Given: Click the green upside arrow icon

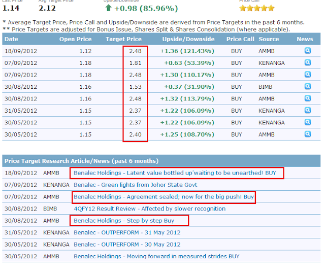Looking at the screenshot, I should pos(108,8).
